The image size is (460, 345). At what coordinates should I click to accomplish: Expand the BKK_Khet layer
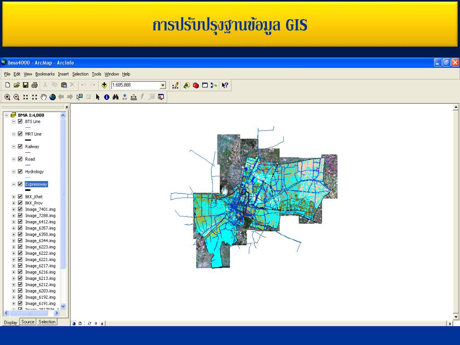point(13,197)
